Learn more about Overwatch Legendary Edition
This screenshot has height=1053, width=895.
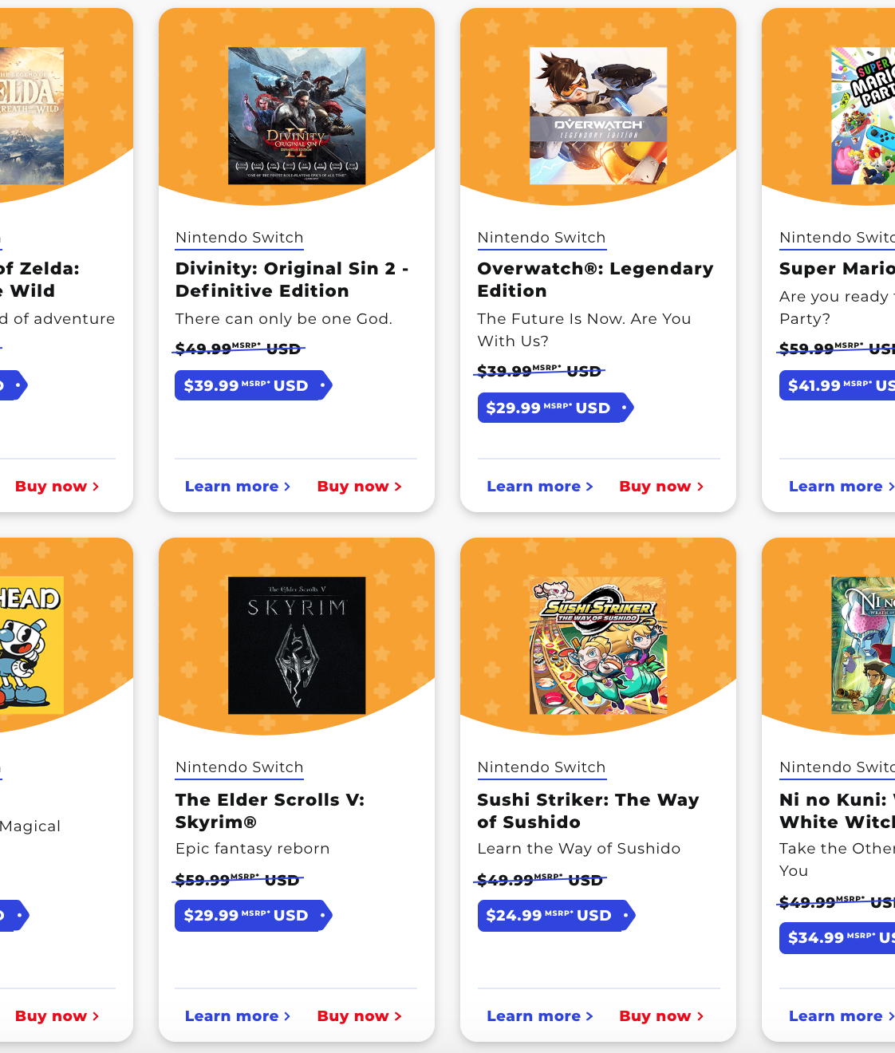coord(539,487)
